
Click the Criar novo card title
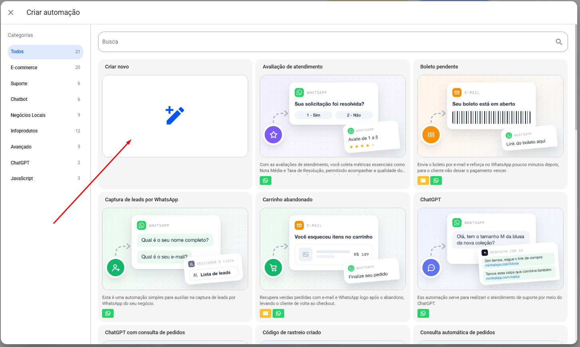coord(117,67)
